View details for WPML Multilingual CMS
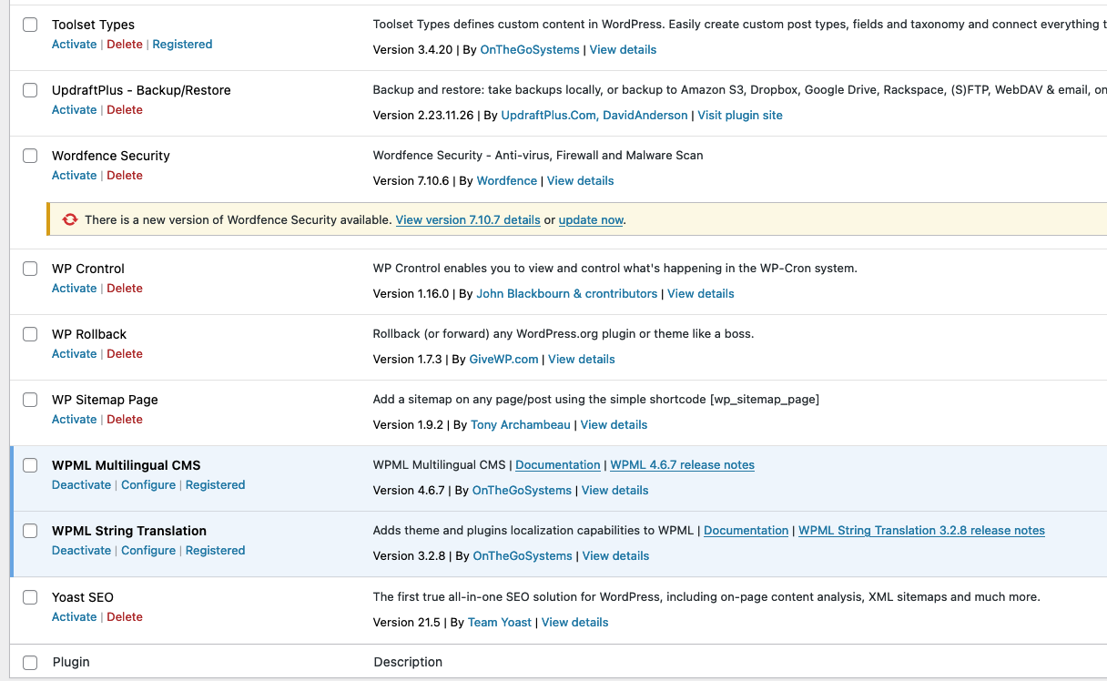 615,490
